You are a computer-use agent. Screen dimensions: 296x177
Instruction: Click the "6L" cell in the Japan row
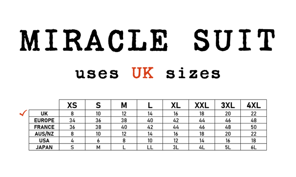pos(253,147)
